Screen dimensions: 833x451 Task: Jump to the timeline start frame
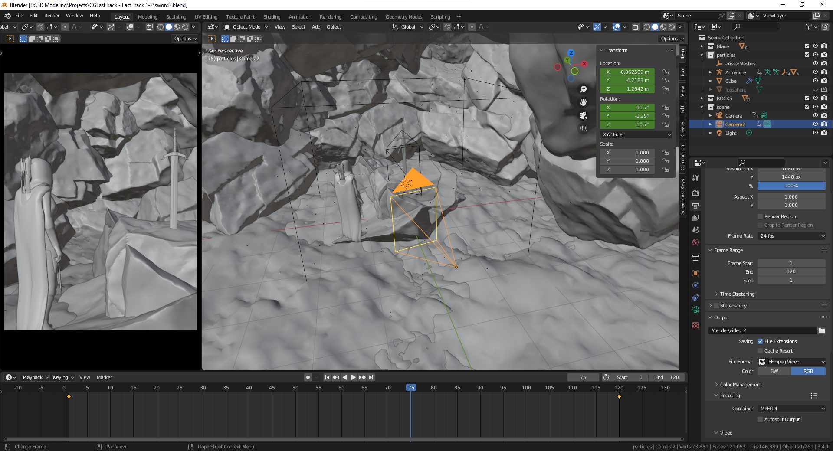[327, 377]
